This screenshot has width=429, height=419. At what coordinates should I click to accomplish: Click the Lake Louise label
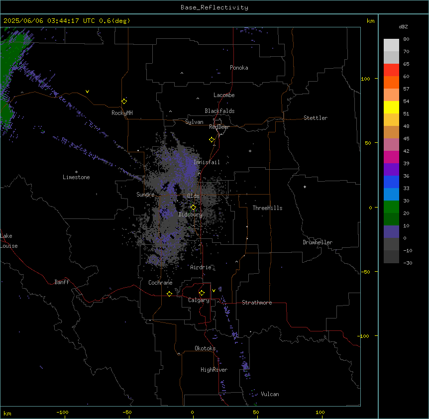click(9, 241)
